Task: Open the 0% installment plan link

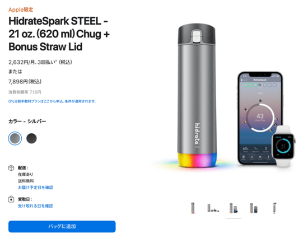Action: (x=52, y=101)
